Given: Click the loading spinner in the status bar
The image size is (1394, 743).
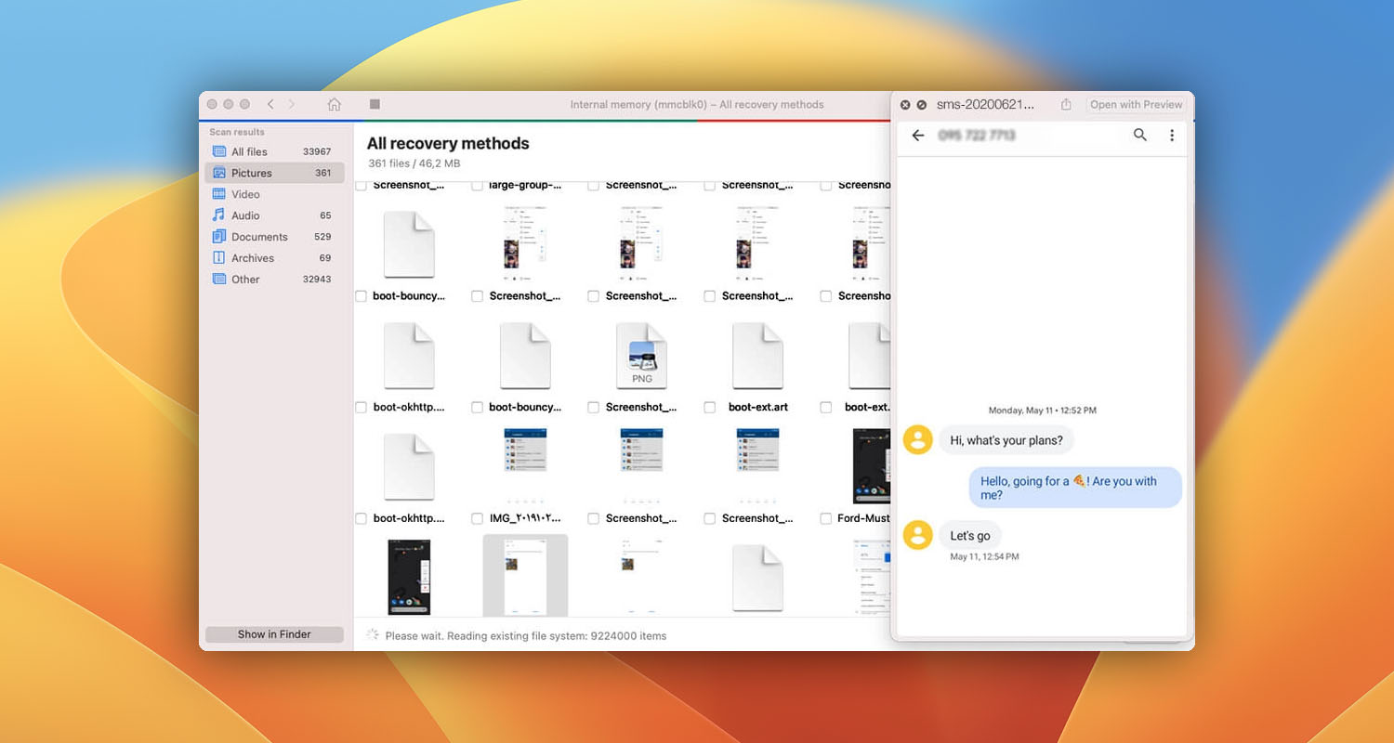Looking at the screenshot, I should pyautogui.click(x=373, y=635).
